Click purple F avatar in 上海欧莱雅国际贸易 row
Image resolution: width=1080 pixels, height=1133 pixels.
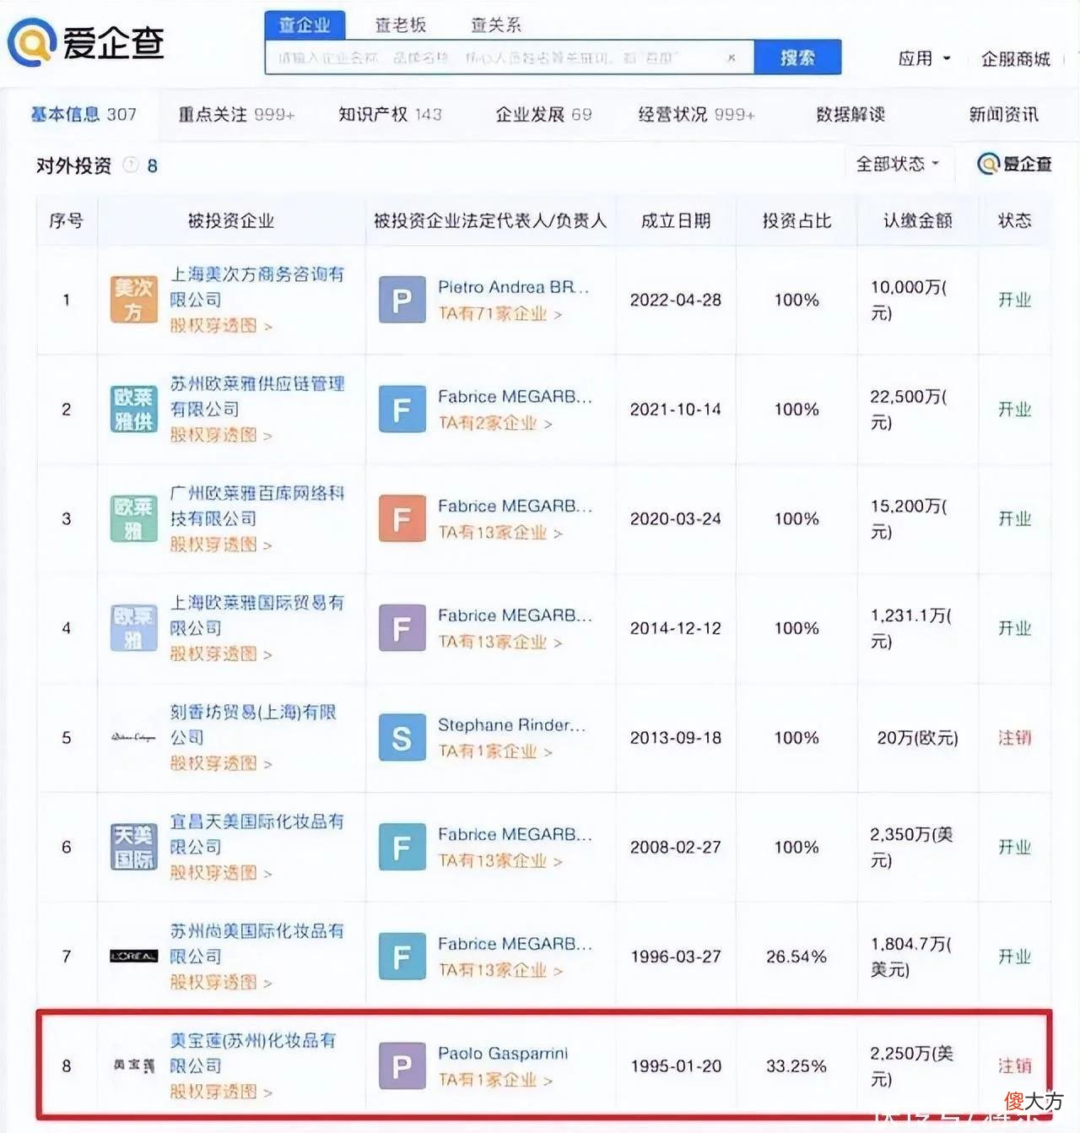402,628
